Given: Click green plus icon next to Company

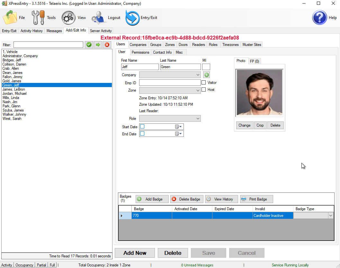Looking at the screenshot, I should tap(207, 75).
